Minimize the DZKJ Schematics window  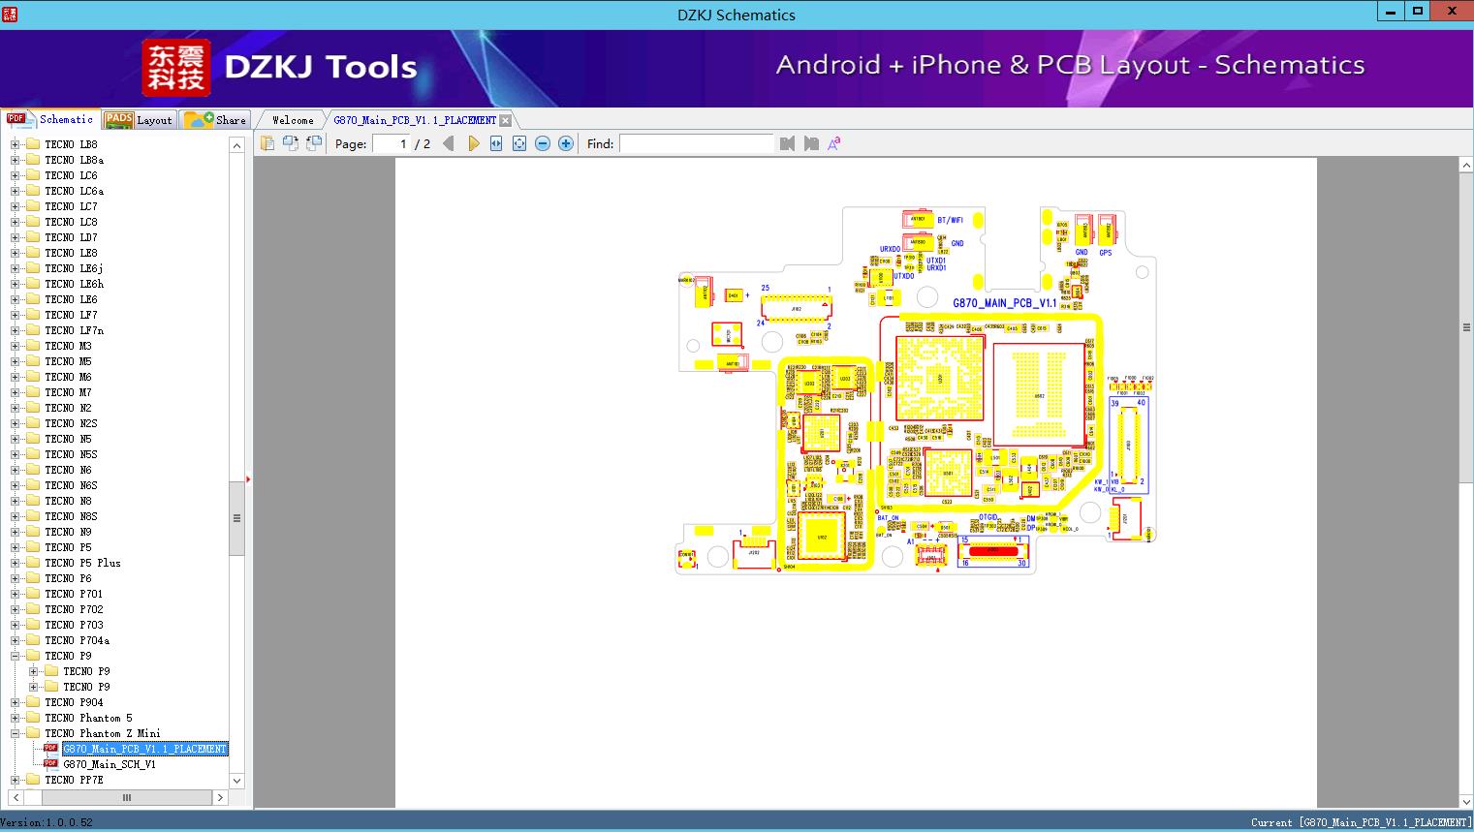tap(1392, 12)
